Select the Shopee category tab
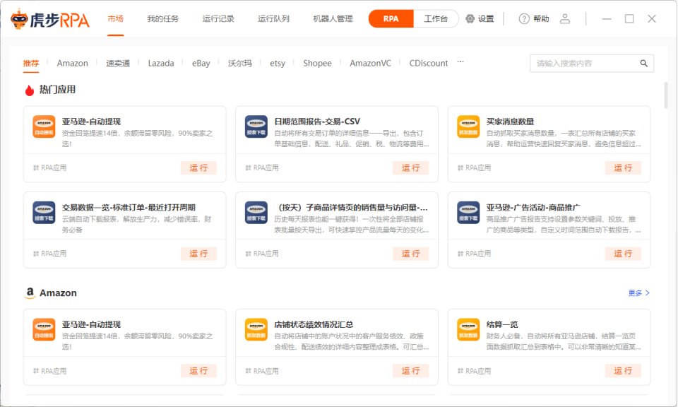 click(x=317, y=63)
